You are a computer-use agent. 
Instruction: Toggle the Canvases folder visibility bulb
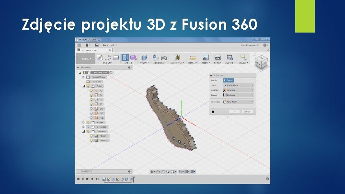(88, 127)
